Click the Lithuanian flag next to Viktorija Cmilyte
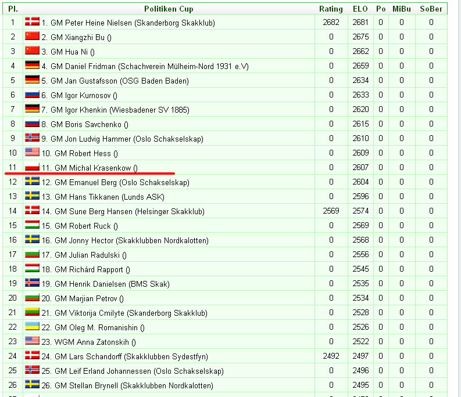The image size is (461, 397). [31, 312]
